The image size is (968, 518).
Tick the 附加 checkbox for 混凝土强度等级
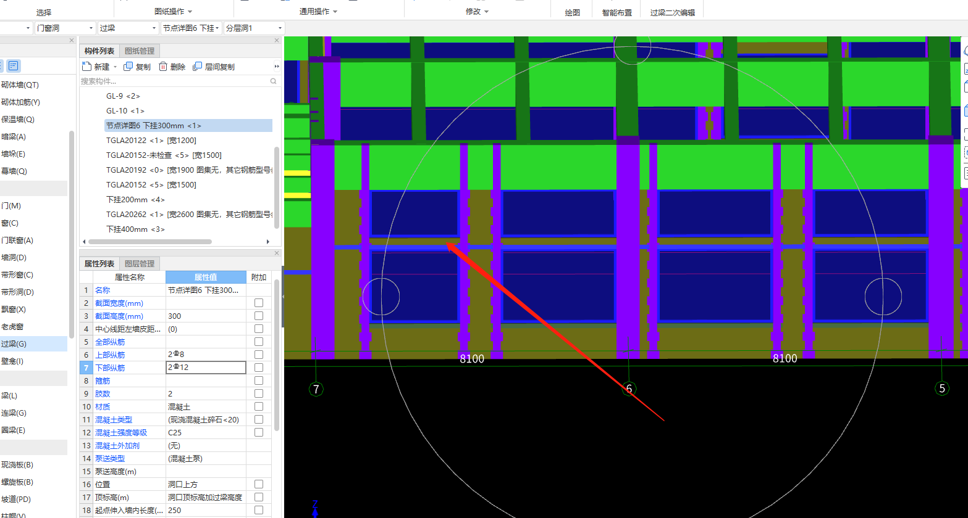click(259, 432)
